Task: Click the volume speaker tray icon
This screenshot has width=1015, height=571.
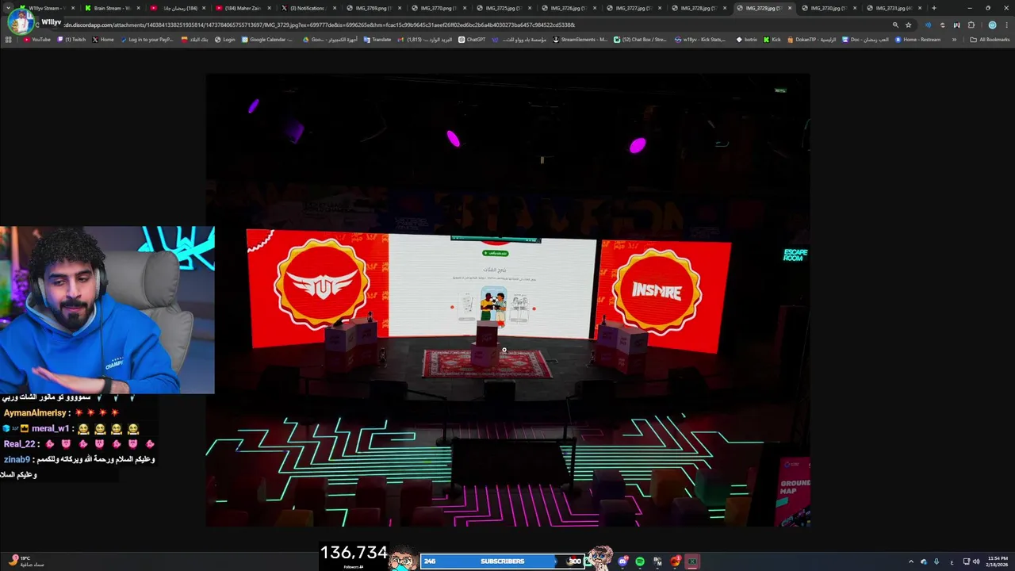Action: pos(976,561)
